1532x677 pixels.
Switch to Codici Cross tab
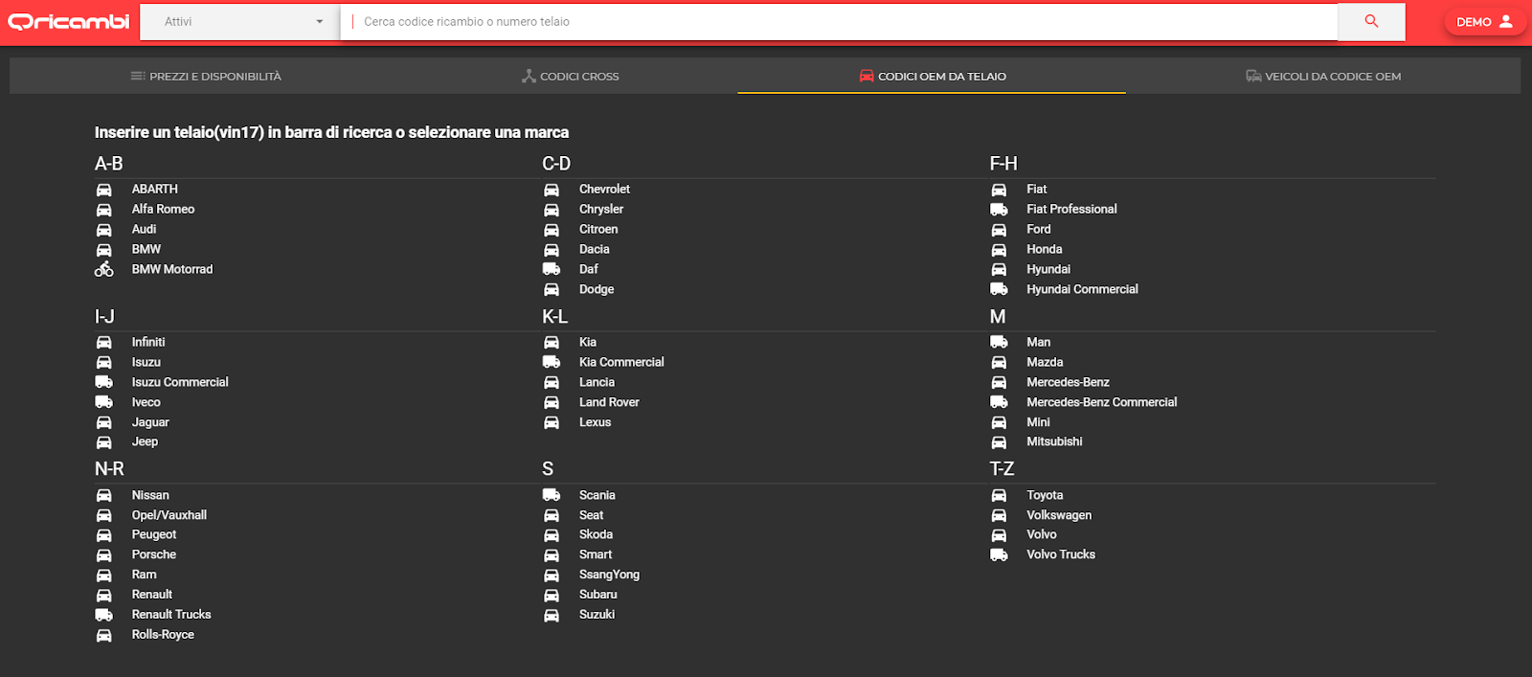pyautogui.click(x=571, y=77)
